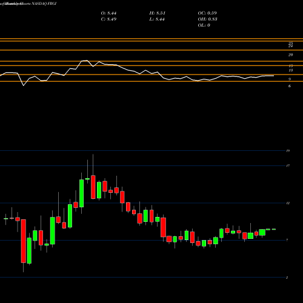303x303 pixels.
Task: Click the 12 price axis label
Action: (x=288, y=203)
